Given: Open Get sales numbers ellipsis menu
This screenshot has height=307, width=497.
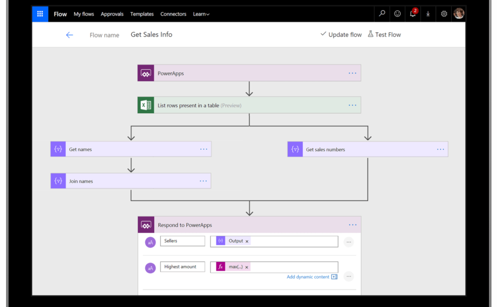Looking at the screenshot, I should pyautogui.click(x=440, y=149).
